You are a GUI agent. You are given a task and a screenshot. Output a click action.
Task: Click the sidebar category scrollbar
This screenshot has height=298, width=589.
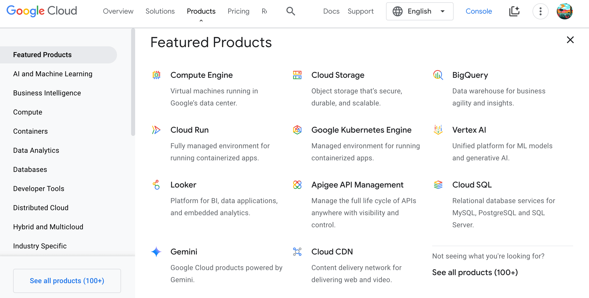133,82
